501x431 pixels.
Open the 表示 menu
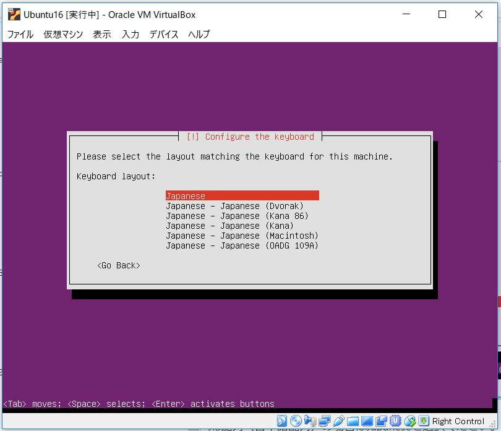pos(101,35)
